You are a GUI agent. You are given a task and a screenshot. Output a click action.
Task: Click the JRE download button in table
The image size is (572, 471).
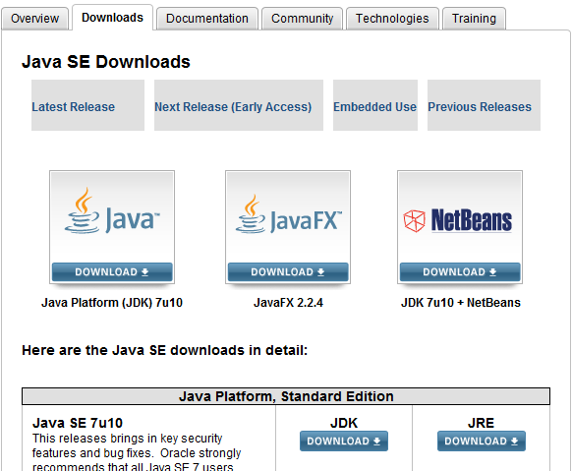[x=482, y=442]
